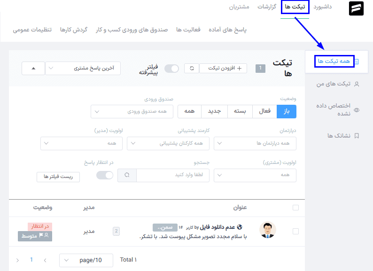Screen dimensions: 373x271
Task: Click the ticket preview text با سلام مجدد
Action: pos(193,237)
